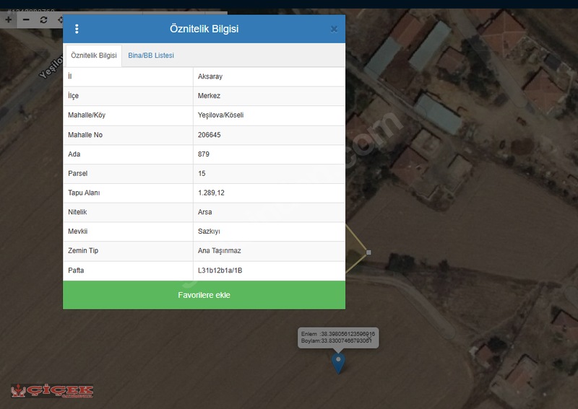578x409 pixels.
Task: Click the Mahalle No value 206645
Action: pyautogui.click(x=210, y=135)
